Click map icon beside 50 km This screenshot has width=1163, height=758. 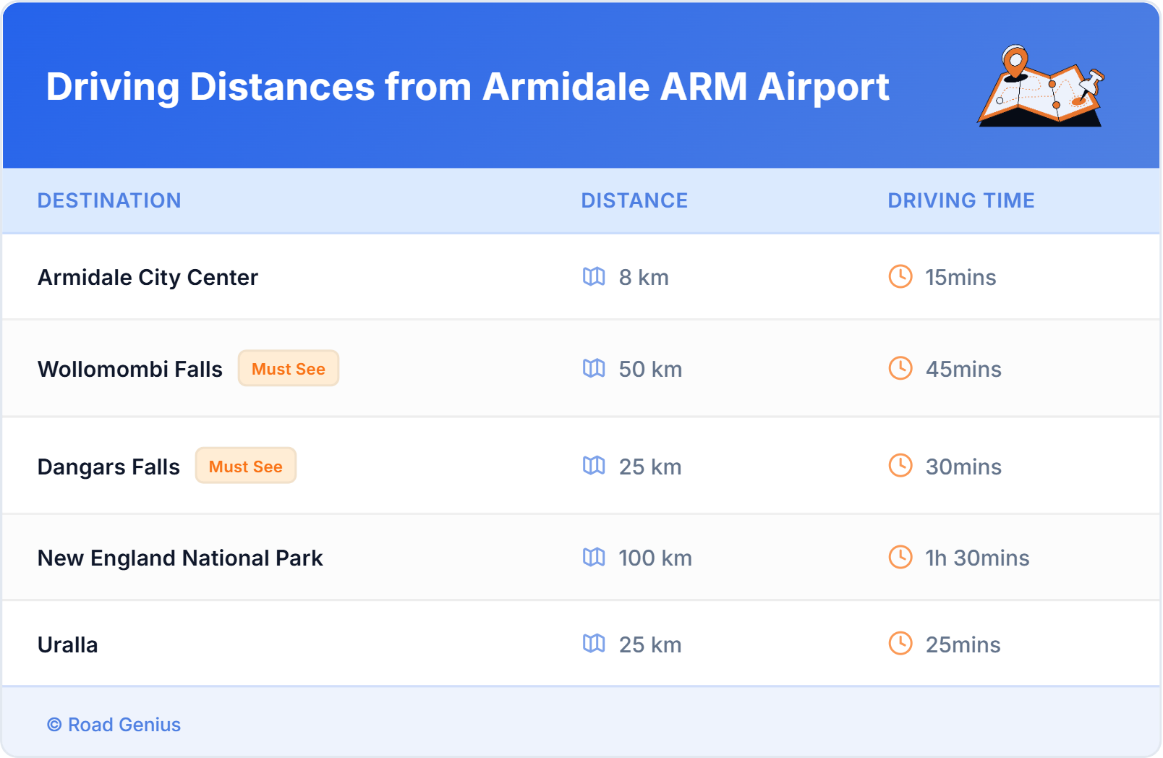click(594, 368)
